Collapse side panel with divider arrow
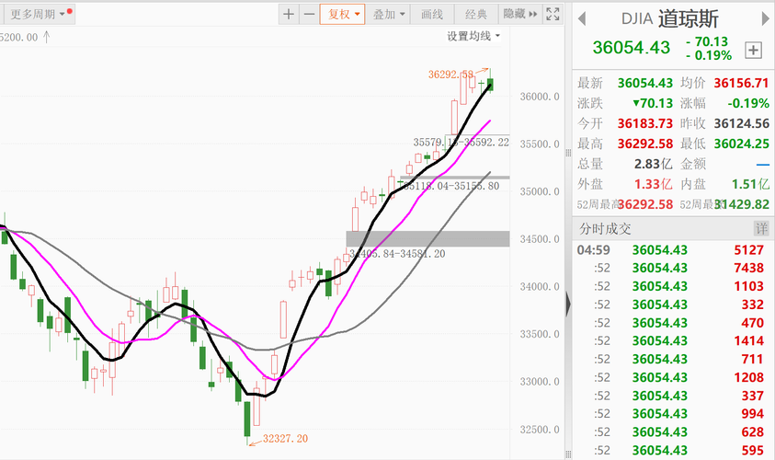This screenshot has height=460, width=775. coord(568,304)
